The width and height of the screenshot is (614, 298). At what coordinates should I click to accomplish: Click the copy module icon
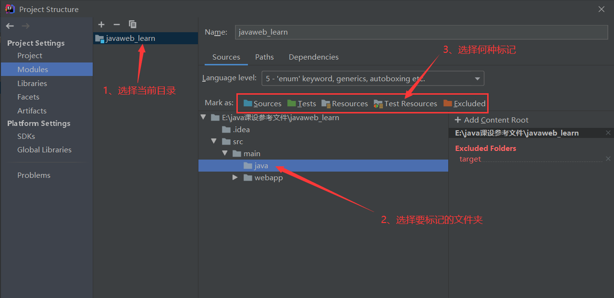pyautogui.click(x=133, y=25)
